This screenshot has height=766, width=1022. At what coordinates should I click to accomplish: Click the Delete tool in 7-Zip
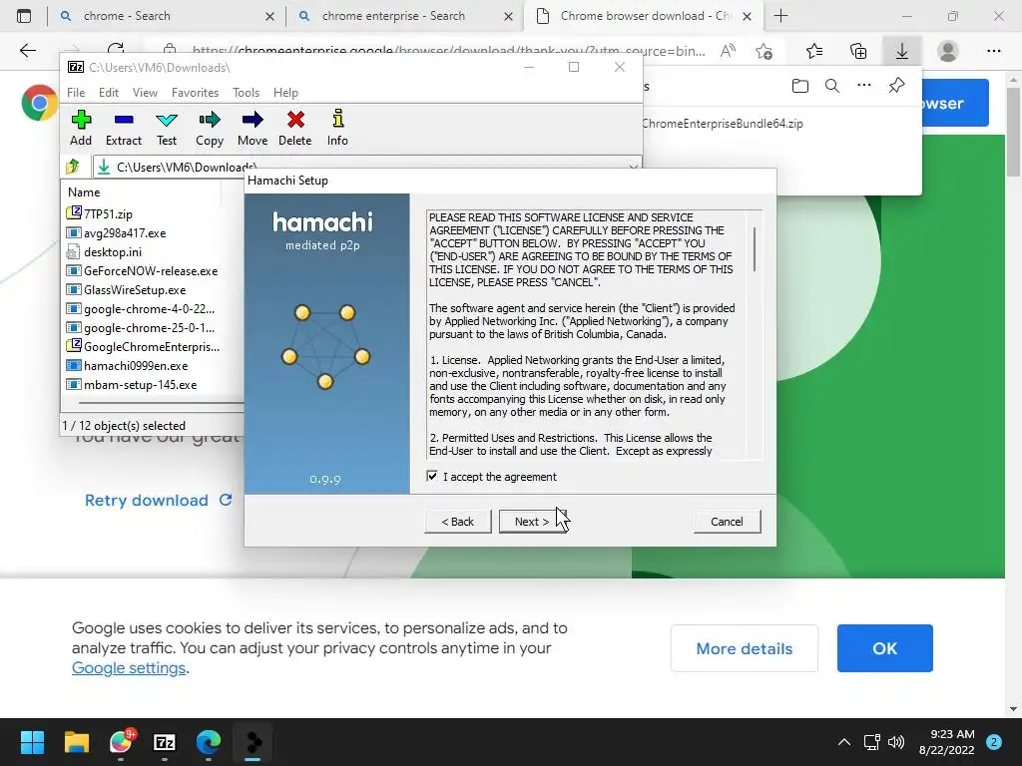295,129
